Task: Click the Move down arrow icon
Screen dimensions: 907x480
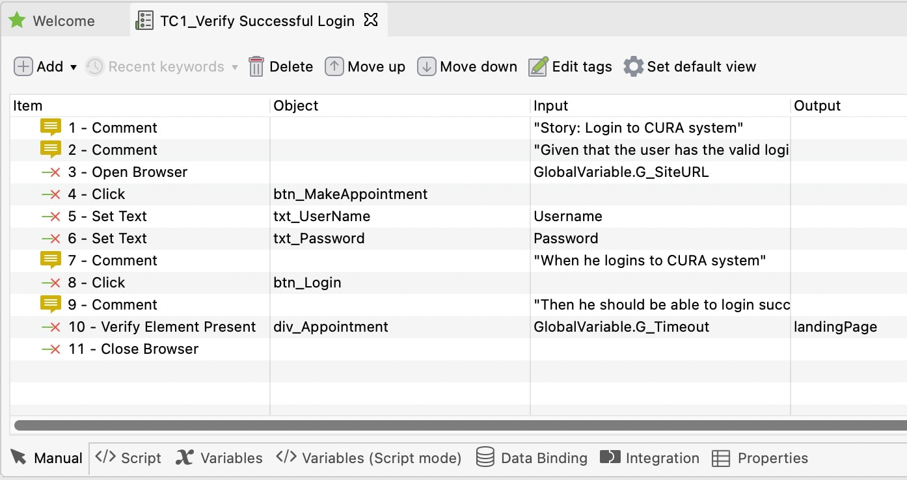Action: (427, 66)
